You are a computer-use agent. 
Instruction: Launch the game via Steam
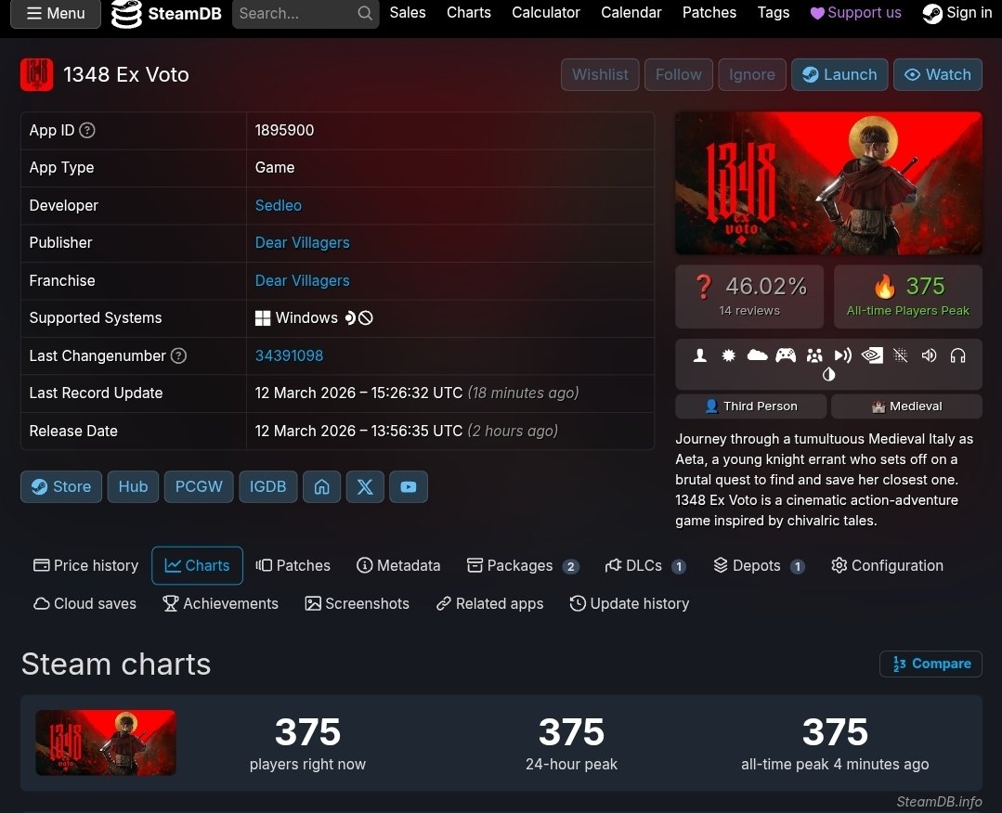click(839, 75)
